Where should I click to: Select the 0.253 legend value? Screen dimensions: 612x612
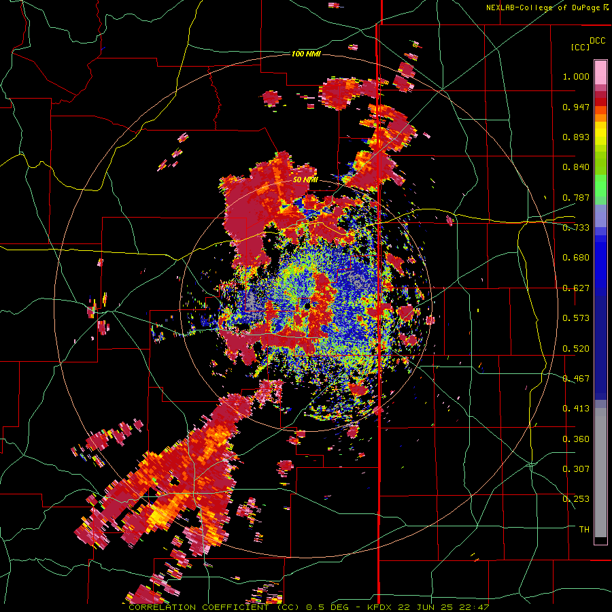pos(576,499)
